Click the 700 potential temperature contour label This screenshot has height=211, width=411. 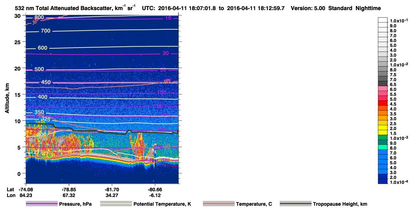46,31
